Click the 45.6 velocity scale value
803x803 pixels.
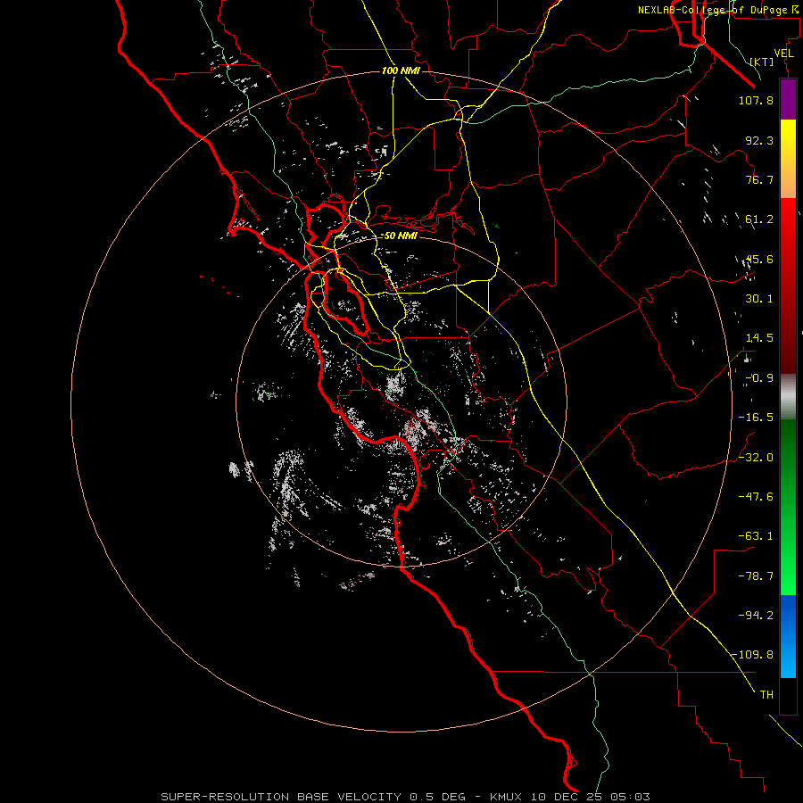(x=759, y=259)
